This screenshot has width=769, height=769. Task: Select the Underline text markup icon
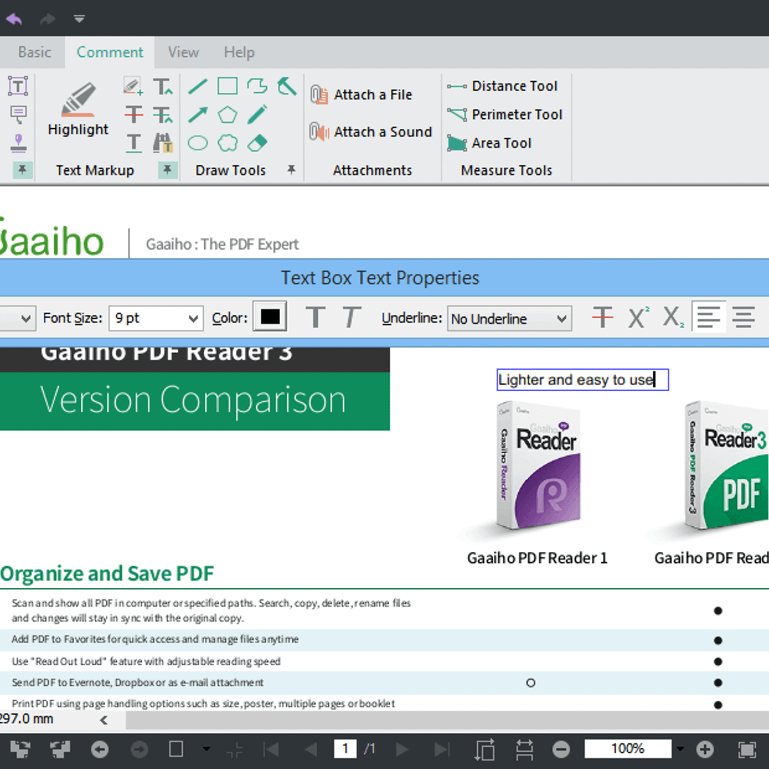tap(134, 143)
